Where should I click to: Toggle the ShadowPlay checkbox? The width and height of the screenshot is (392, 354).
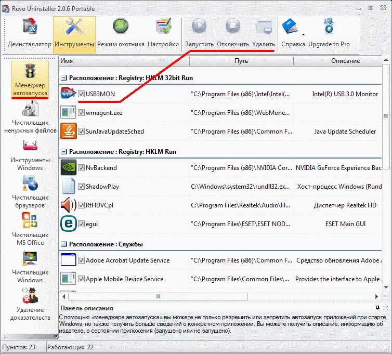pos(81,186)
